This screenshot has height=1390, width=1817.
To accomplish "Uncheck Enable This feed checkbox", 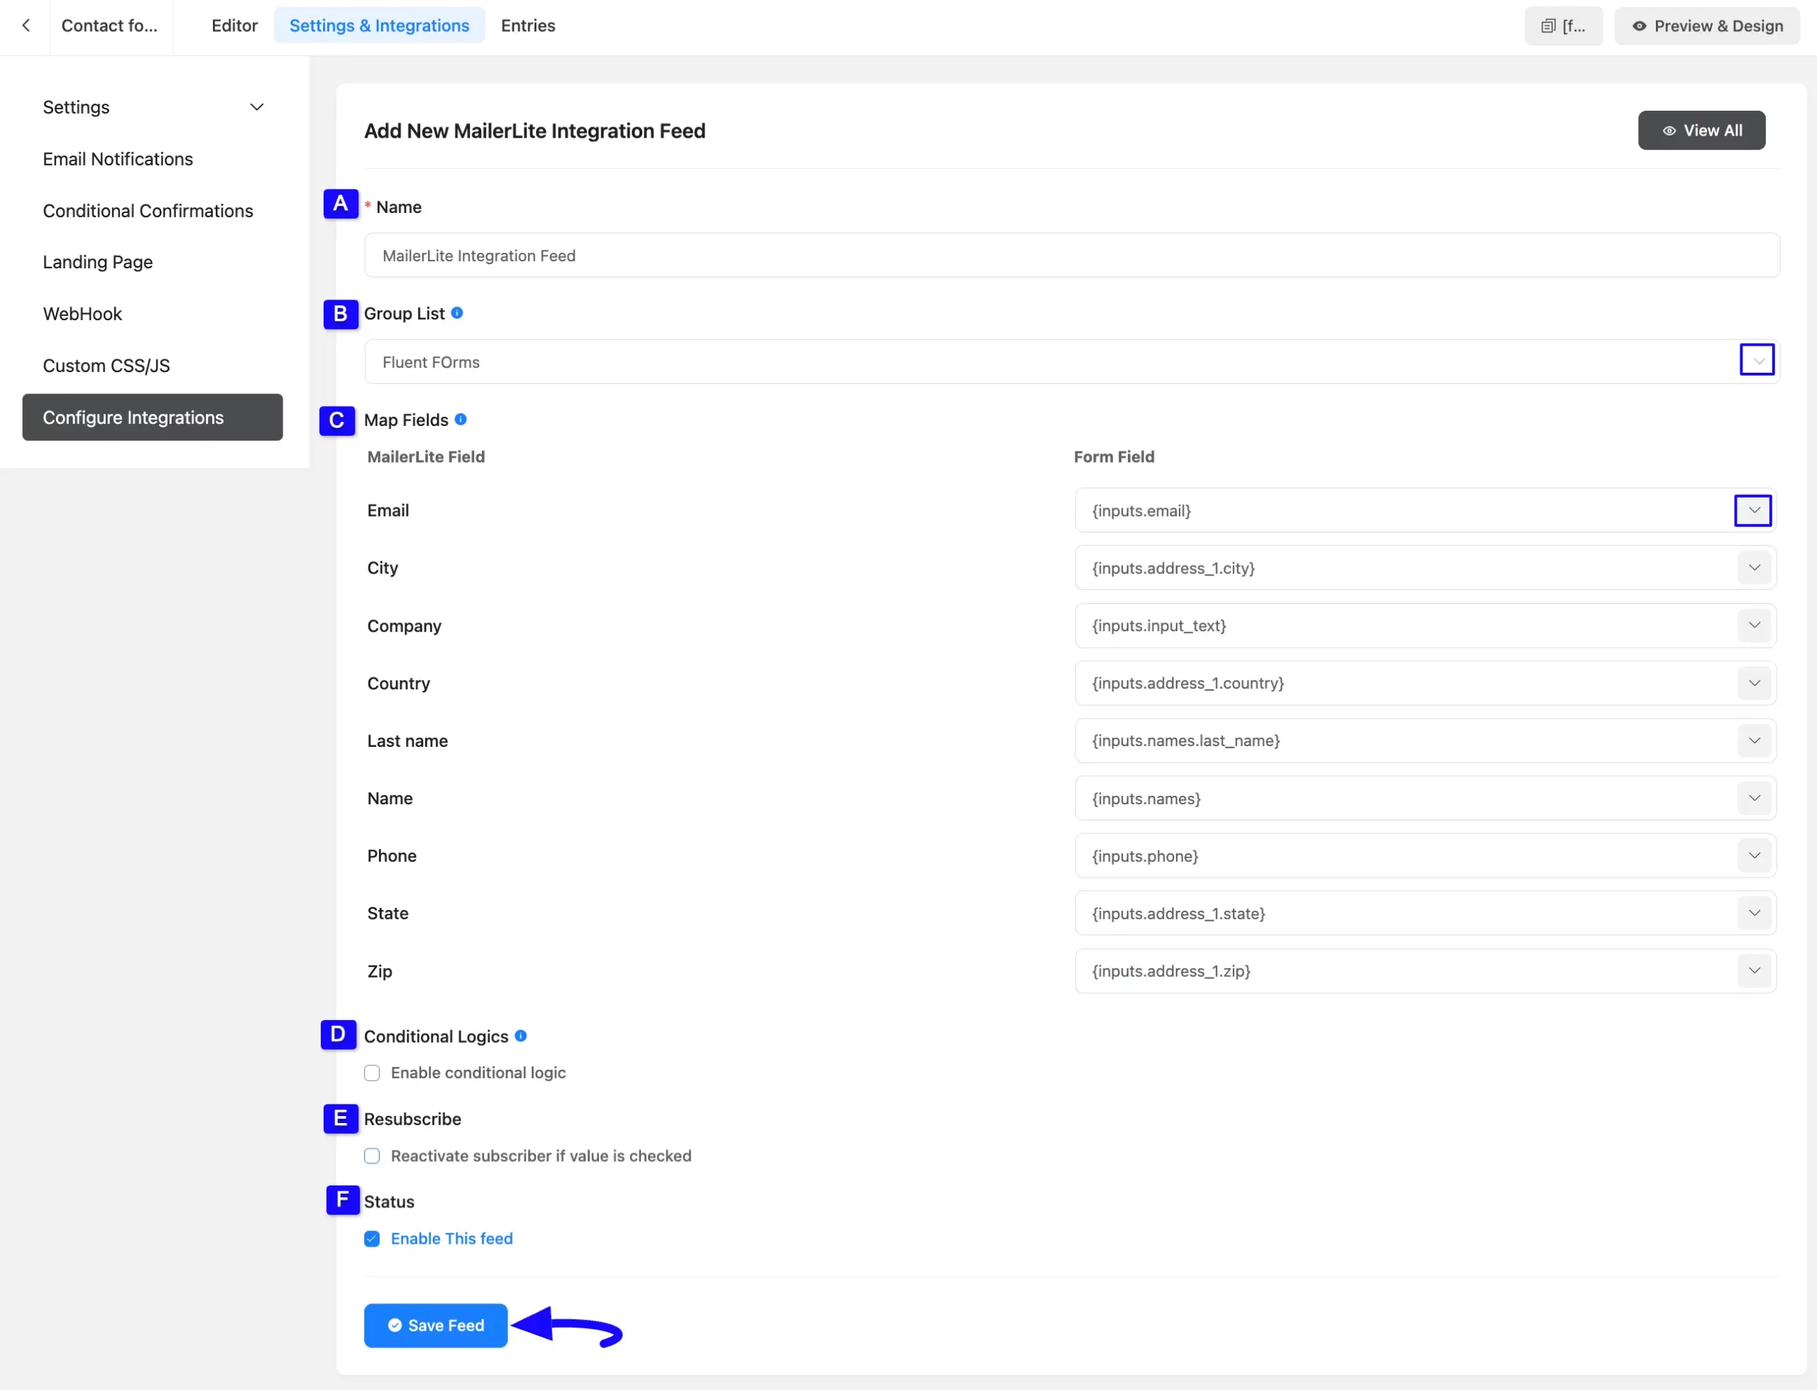I will 372,1238.
